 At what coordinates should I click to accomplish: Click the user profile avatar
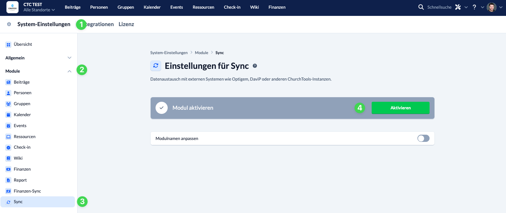491,7
